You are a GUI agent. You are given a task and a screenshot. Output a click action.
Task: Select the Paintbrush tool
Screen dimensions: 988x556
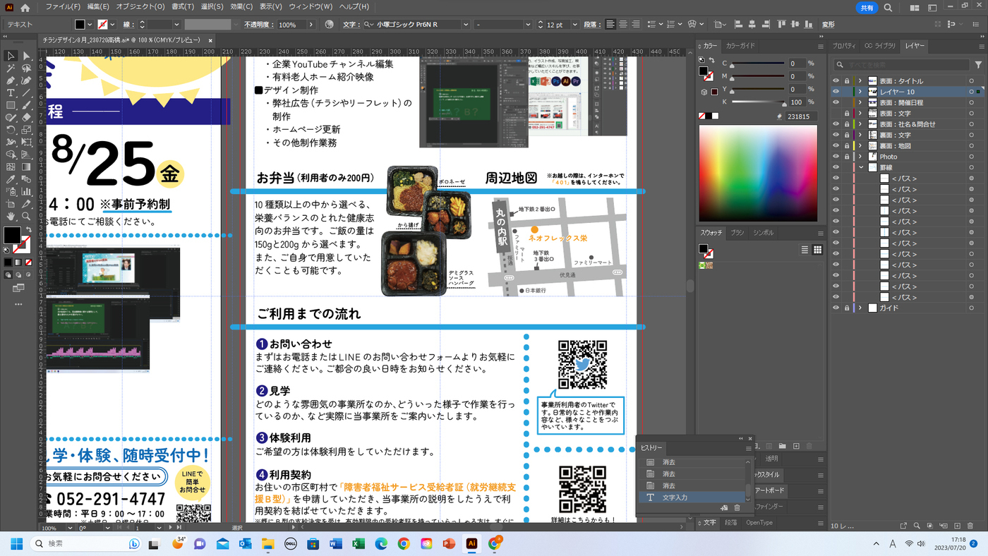pyautogui.click(x=27, y=105)
